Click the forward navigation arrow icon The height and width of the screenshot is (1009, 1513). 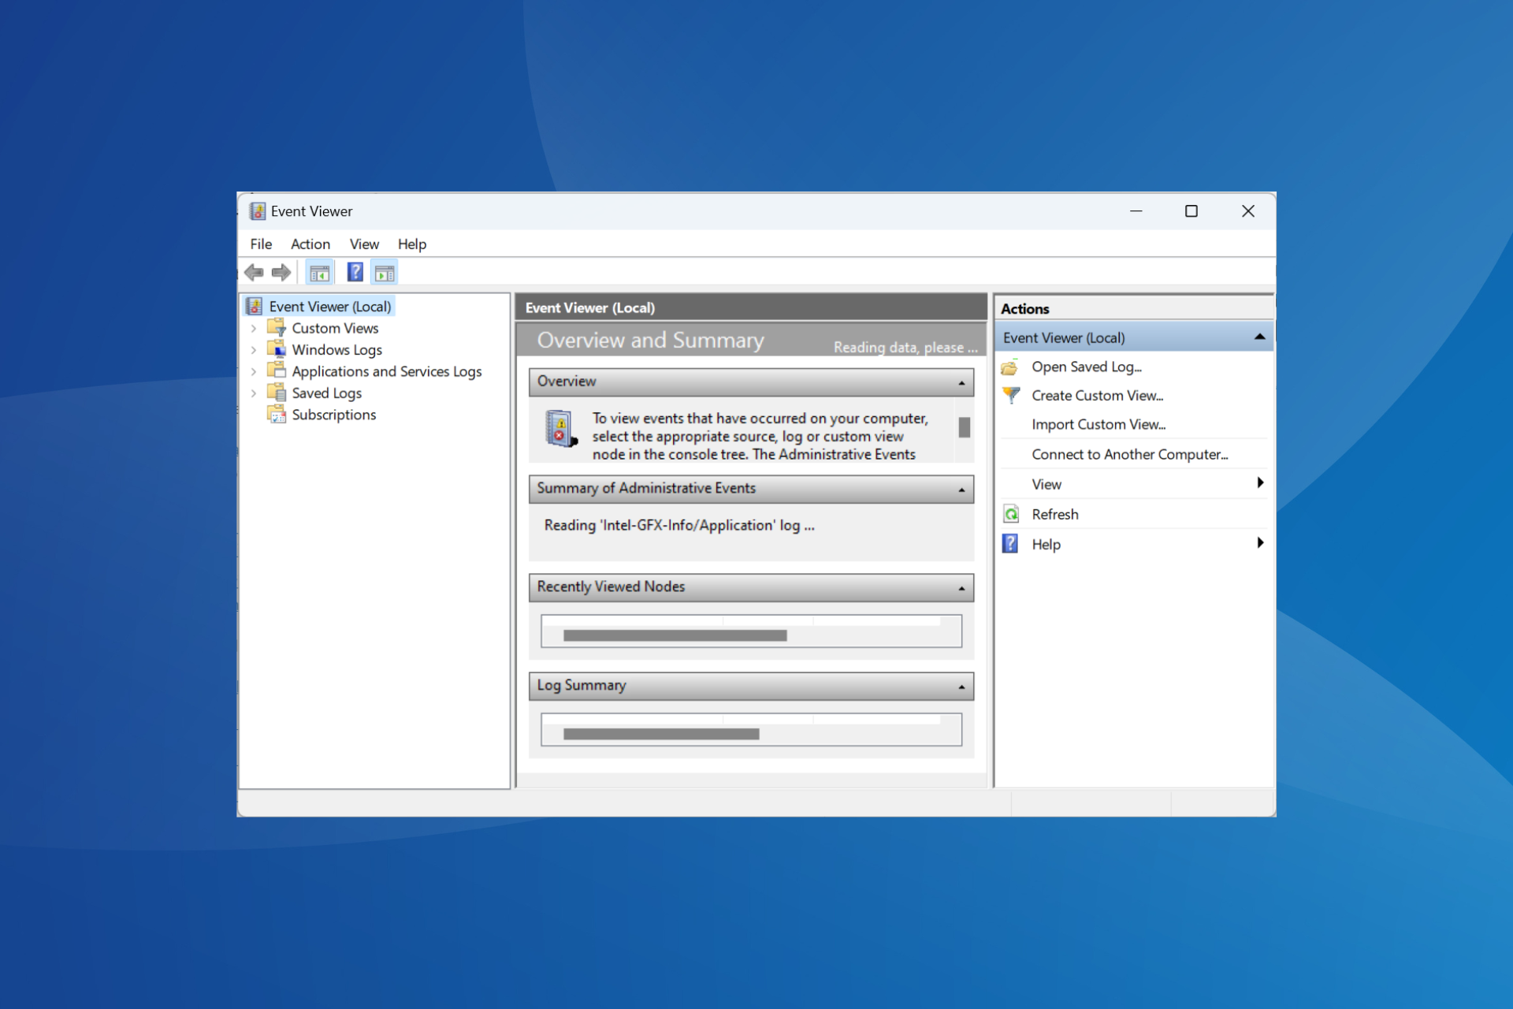[x=281, y=273]
